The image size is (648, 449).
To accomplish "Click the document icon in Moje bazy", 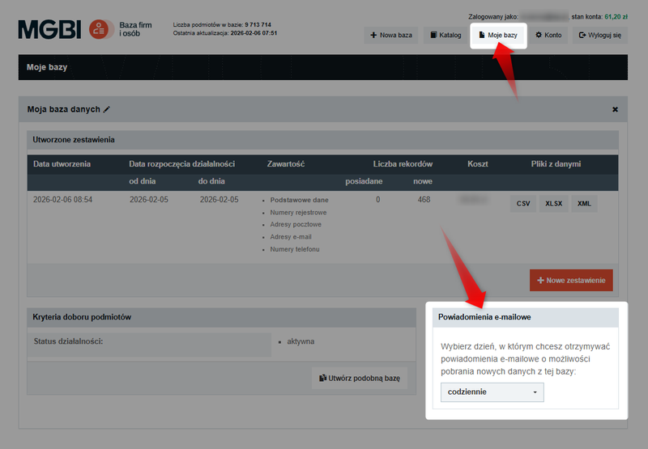I will pyautogui.click(x=482, y=36).
